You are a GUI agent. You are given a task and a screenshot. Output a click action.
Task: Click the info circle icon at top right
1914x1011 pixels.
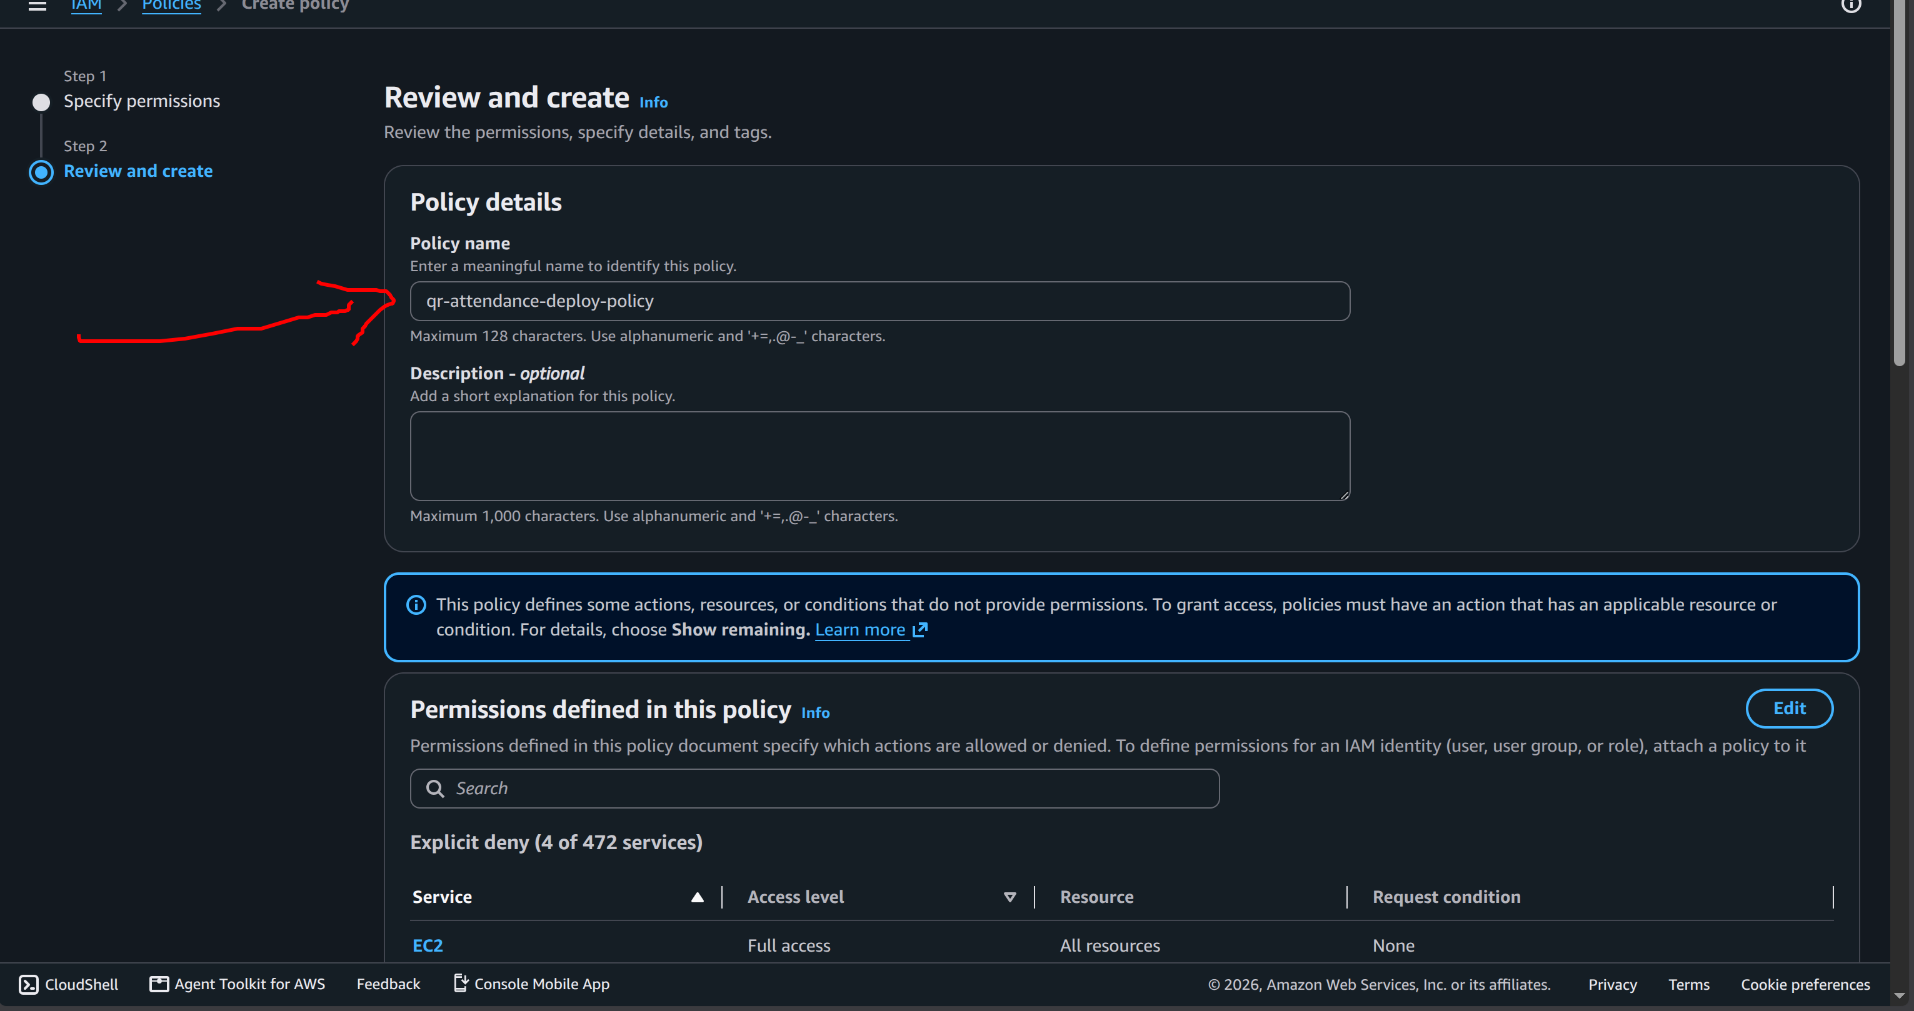pyautogui.click(x=1851, y=5)
